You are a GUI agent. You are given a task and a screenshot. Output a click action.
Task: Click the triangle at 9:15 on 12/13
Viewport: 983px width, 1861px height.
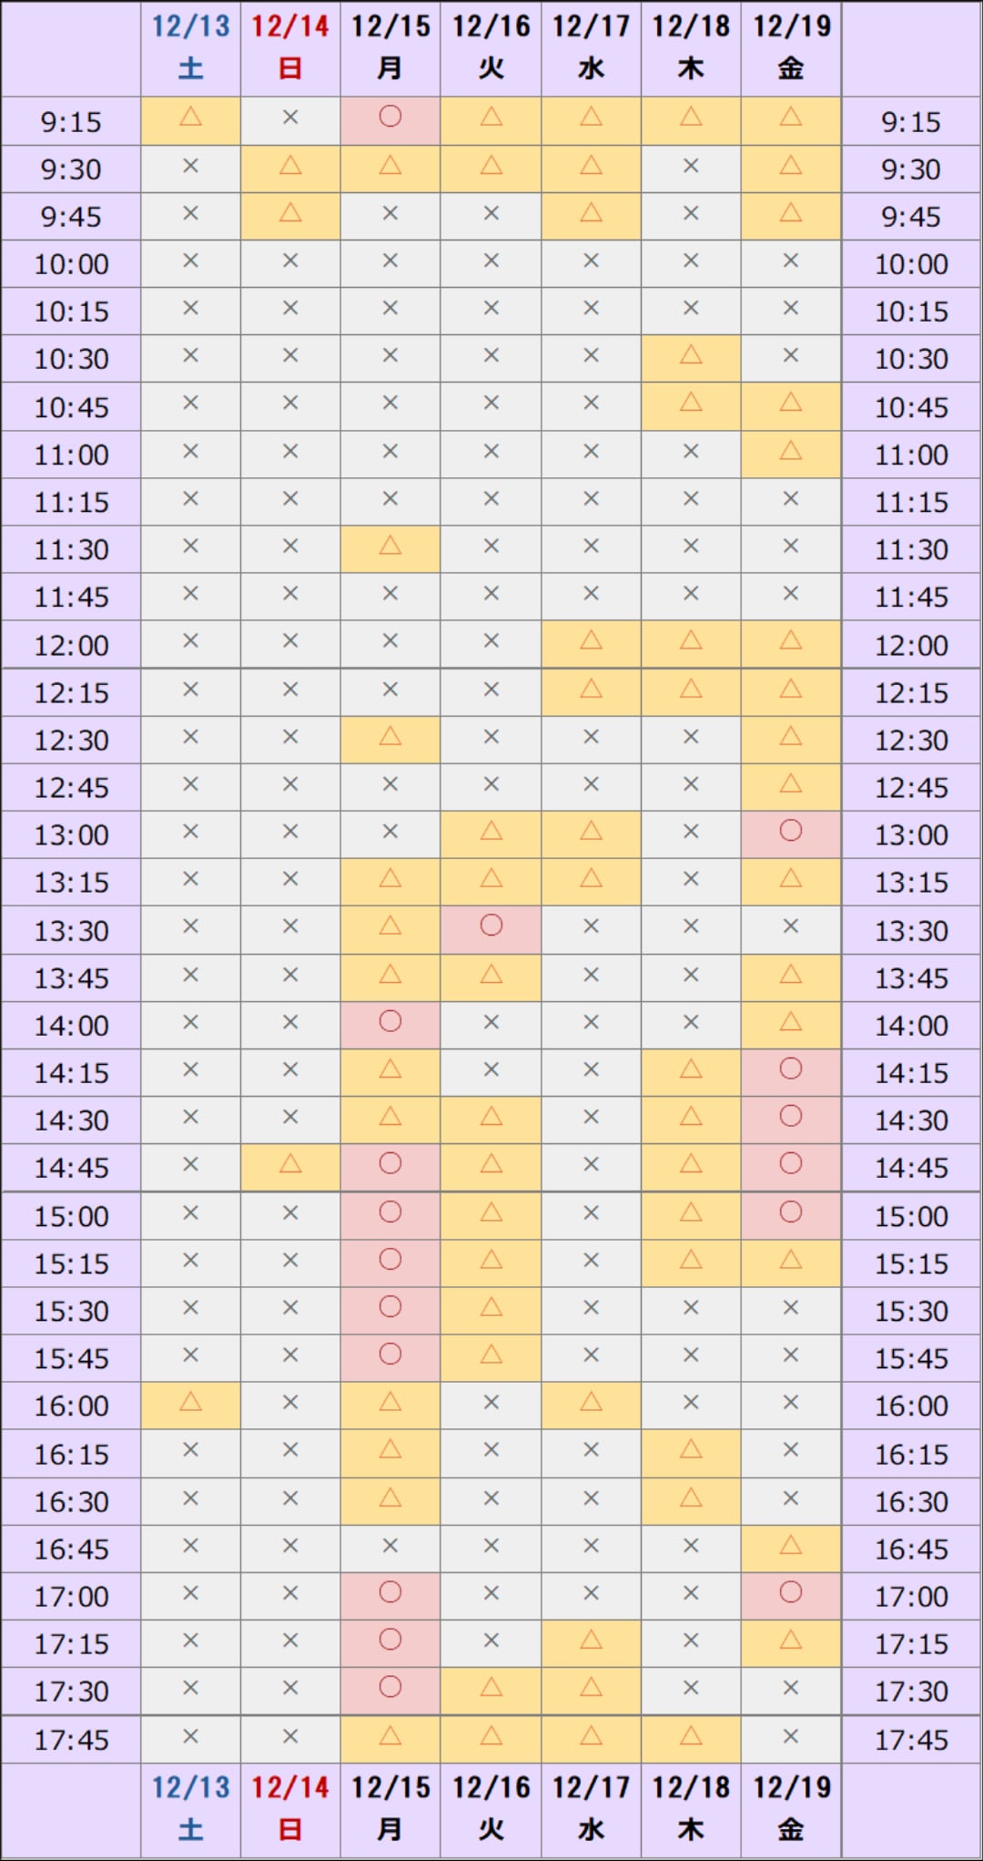coord(190,118)
